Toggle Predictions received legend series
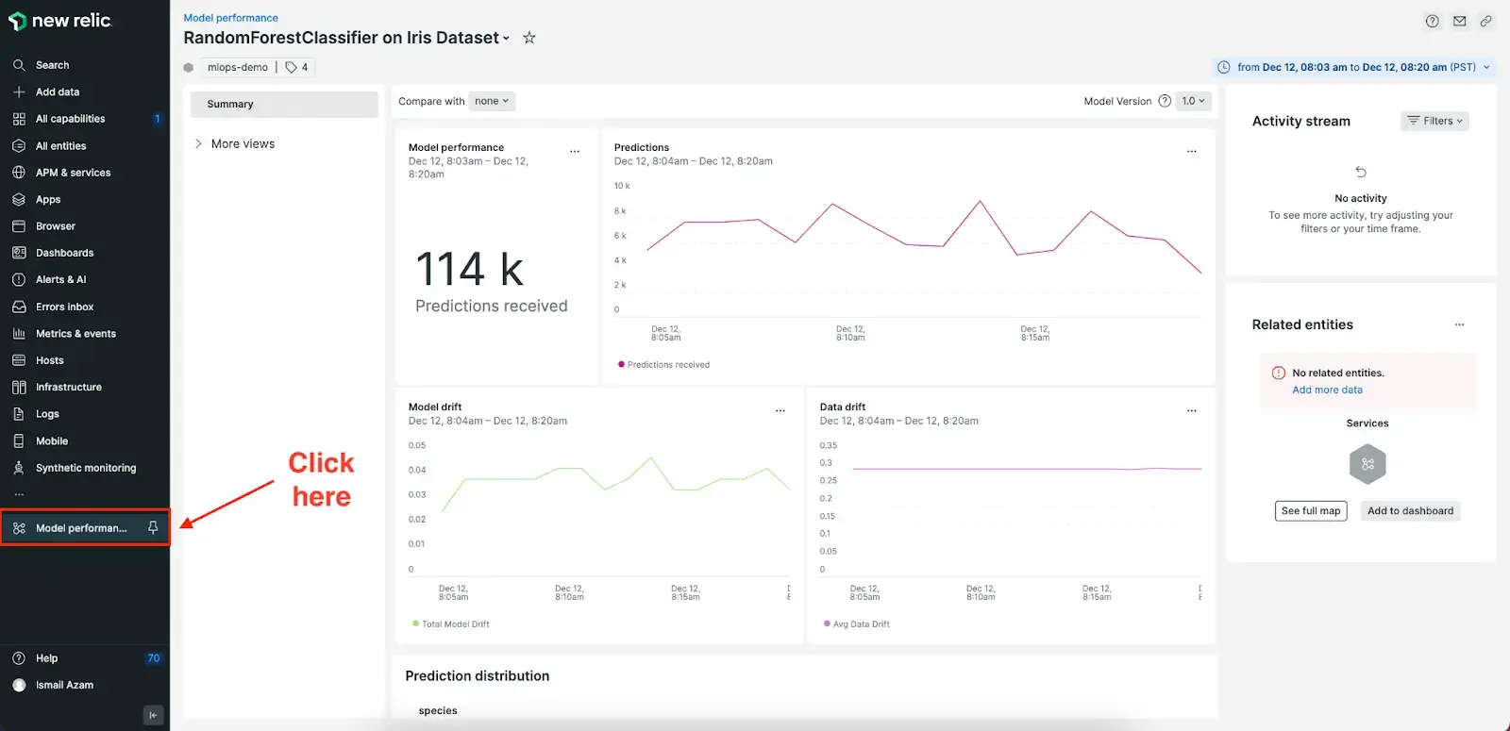1510x731 pixels. click(x=664, y=364)
